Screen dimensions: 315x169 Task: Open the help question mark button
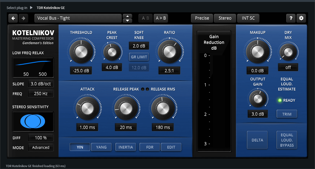[x=291, y=18]
